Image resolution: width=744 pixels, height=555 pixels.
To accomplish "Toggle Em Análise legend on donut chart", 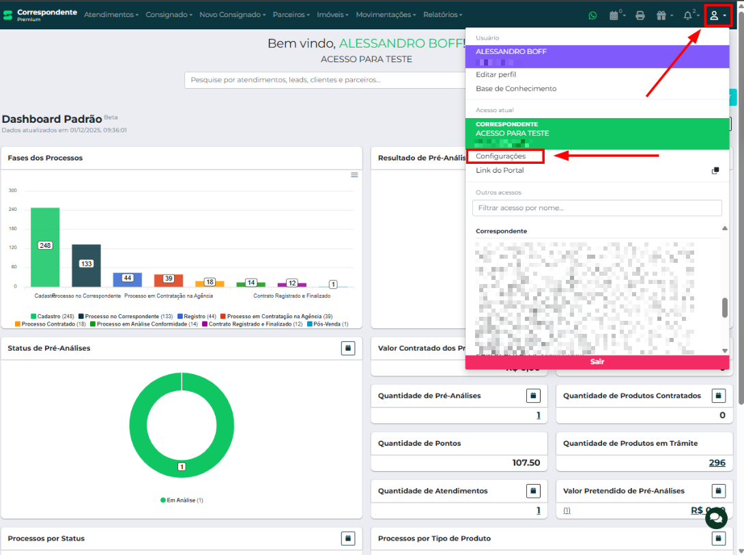I will [182, 500].
